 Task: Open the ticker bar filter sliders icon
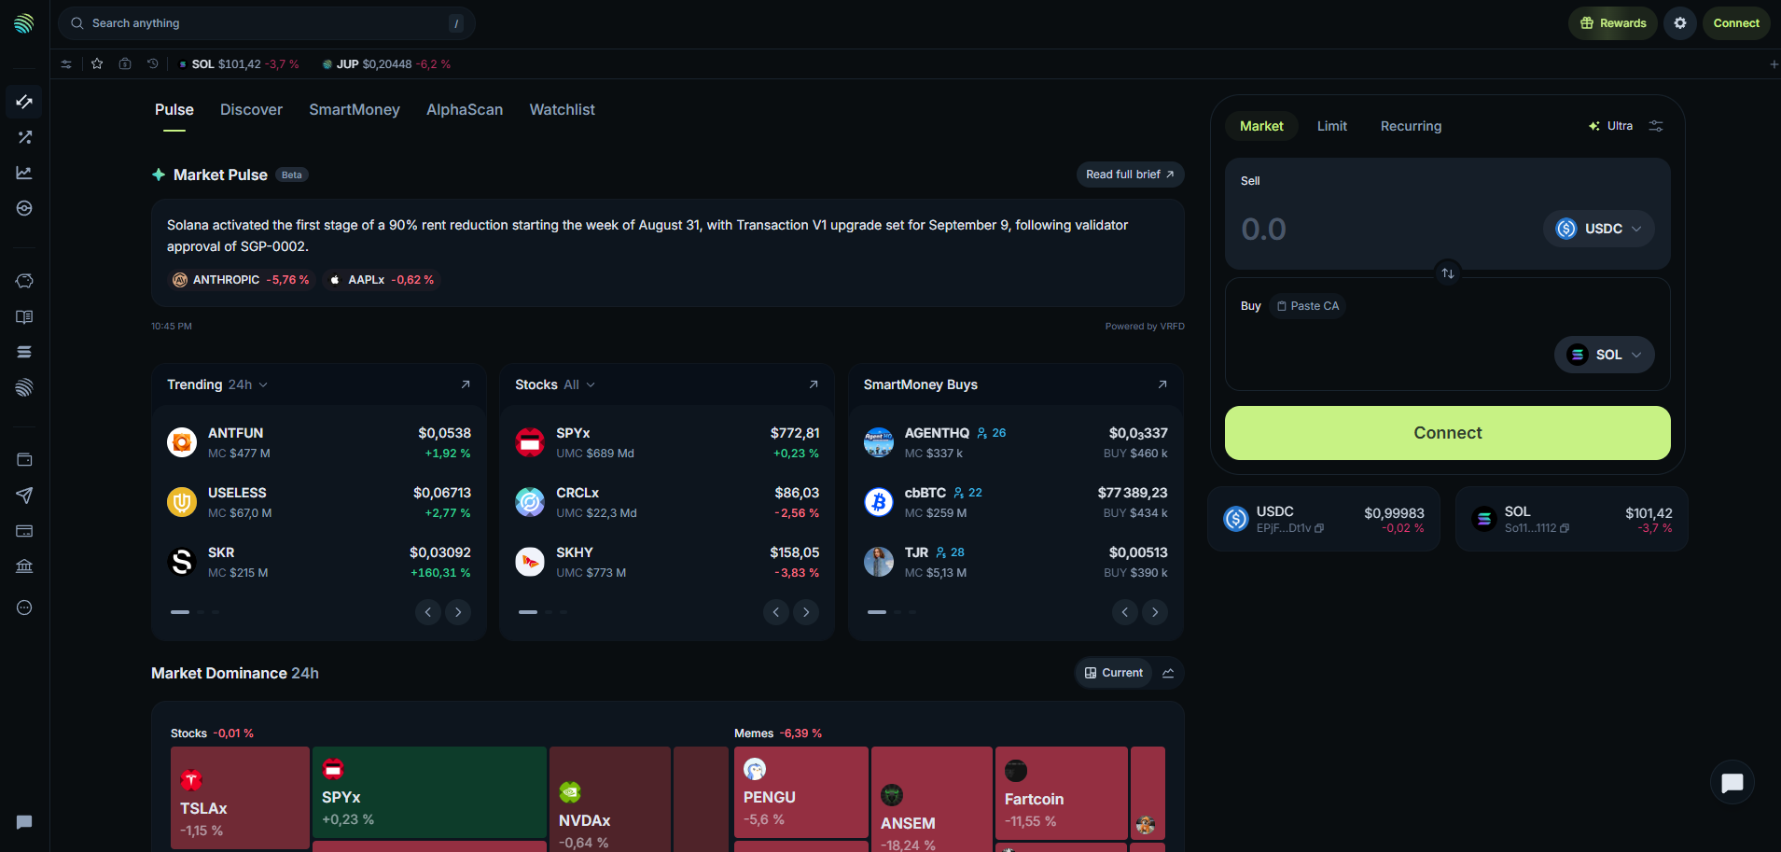click(66, 63)
